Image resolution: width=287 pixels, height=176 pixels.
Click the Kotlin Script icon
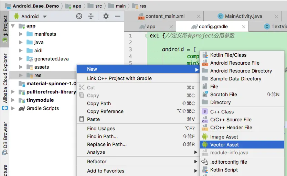[x=205, y=170]
